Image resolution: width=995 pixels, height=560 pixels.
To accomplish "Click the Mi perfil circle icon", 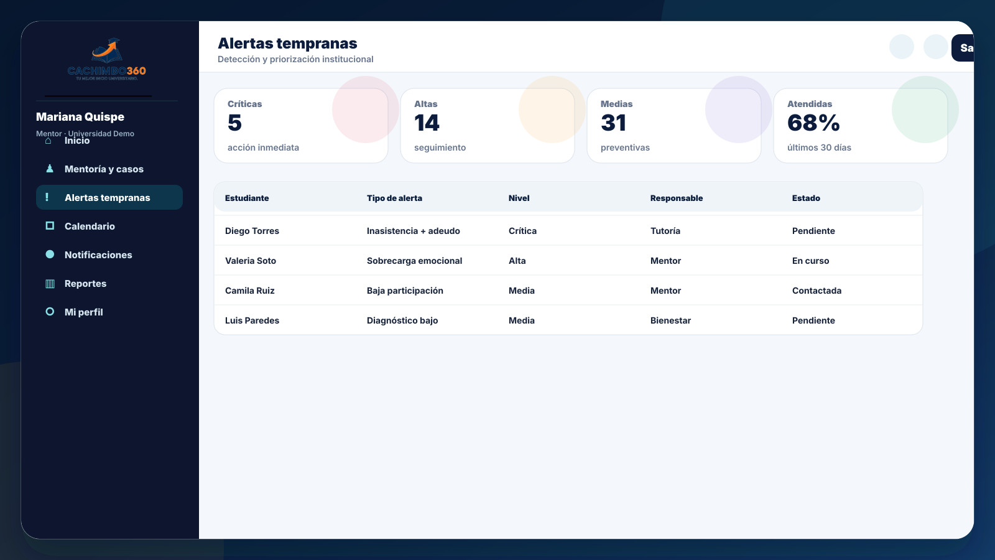I will pos(50,312).
